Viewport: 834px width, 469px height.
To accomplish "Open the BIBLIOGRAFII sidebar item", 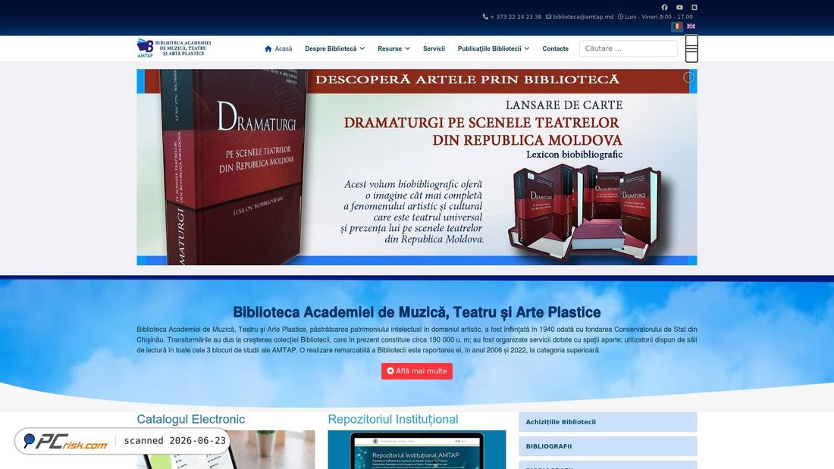I will [608, 446].
